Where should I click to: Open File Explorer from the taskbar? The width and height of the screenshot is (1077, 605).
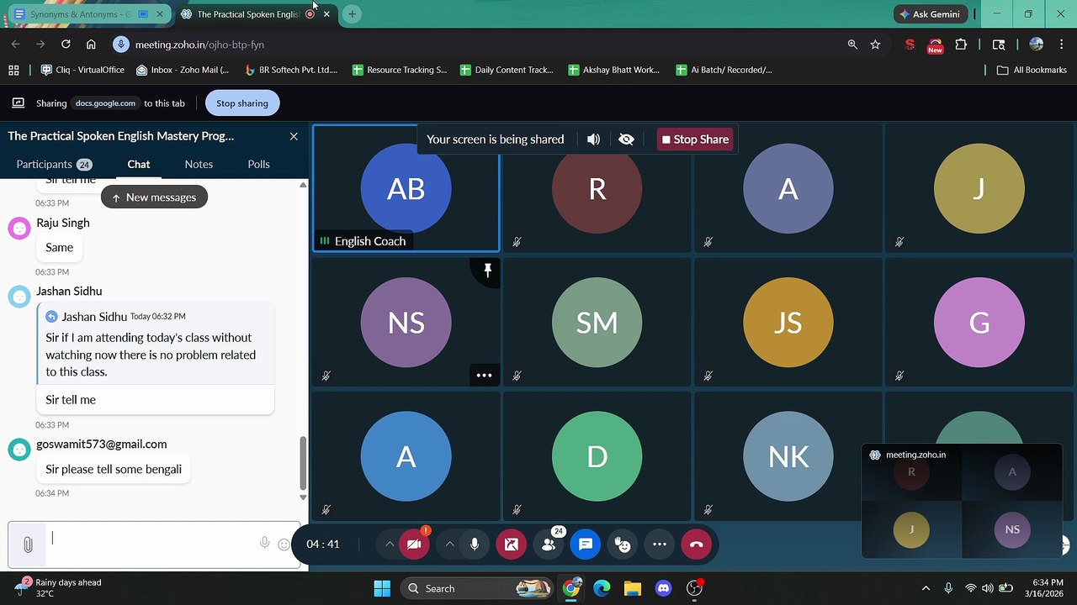coord(632,588)
